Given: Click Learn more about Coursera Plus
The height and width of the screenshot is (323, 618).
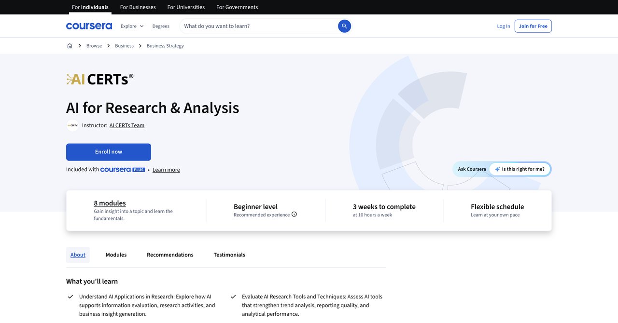Looking at the screenshot, I should pyautogui.click(x=166, y=170).
